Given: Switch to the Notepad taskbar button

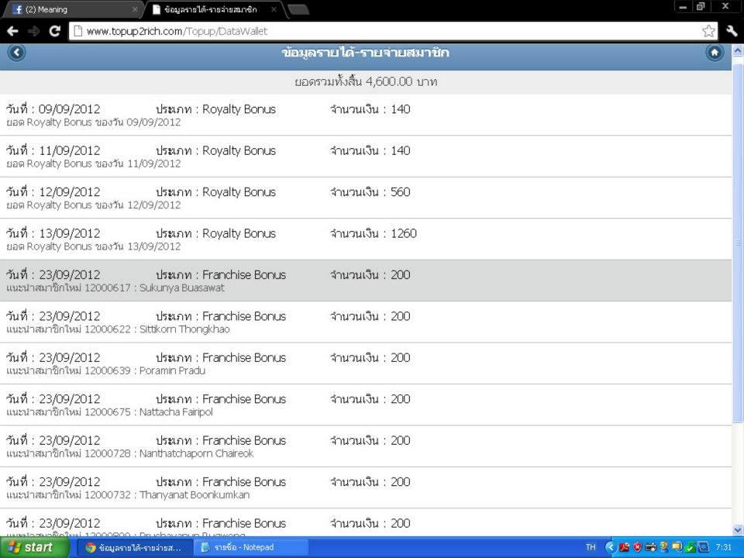Looking at the screenshot, I should point(251,548).
